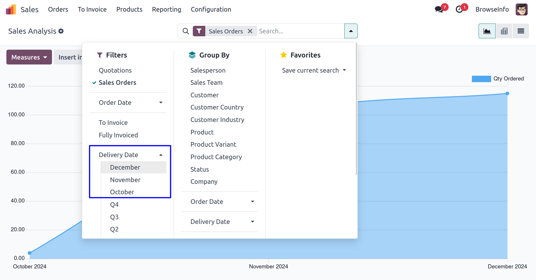Expand Save current search
Screen dimensions: 536x280
point(314,70)
